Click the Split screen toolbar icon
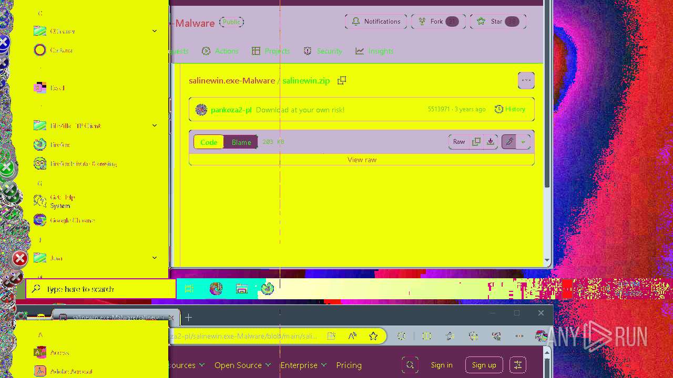This screenshot has height=378, width=673. coord(427,336)
